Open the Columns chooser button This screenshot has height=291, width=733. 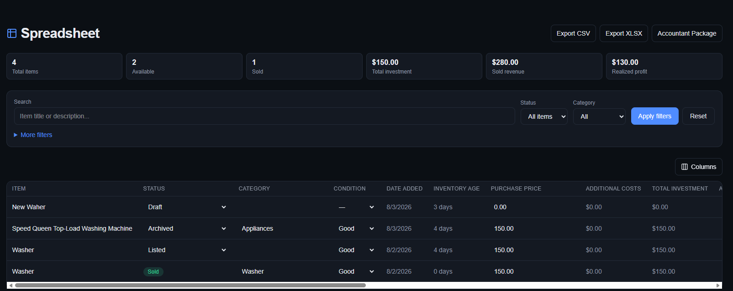tap(698, 167)
